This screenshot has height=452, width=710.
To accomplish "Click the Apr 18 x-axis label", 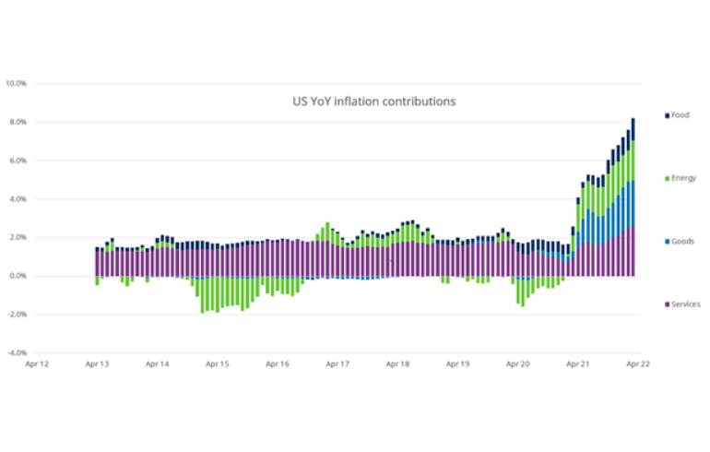I will point(398,364).
